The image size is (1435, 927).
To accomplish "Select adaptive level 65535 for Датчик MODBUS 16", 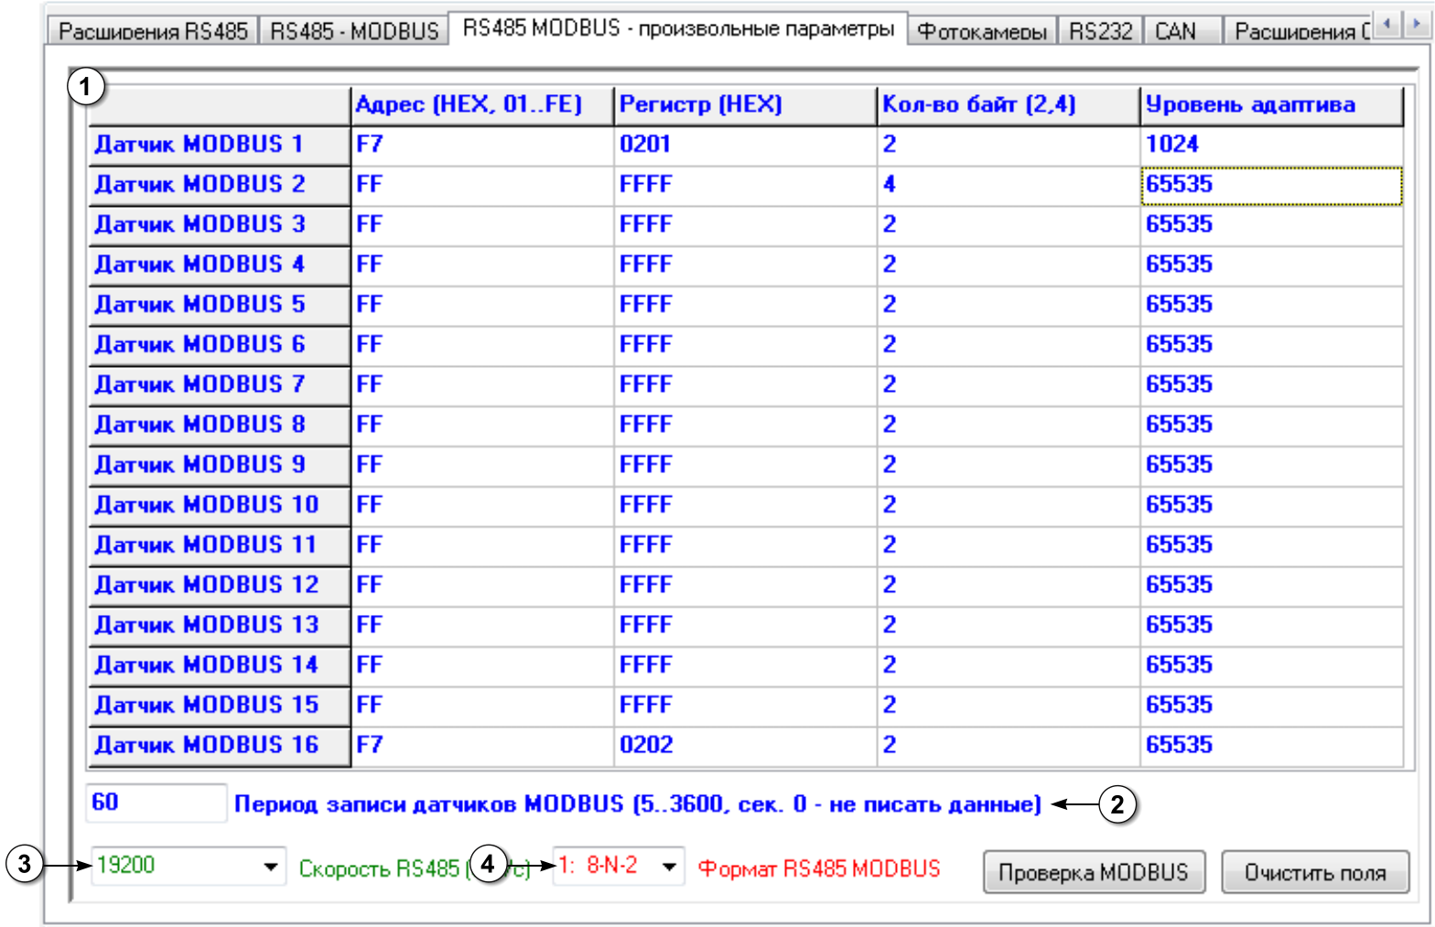I will (x=1272, y=746).
